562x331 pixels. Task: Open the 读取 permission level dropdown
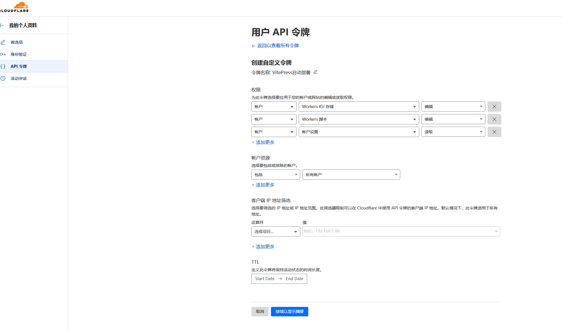[x=453, y=132]
